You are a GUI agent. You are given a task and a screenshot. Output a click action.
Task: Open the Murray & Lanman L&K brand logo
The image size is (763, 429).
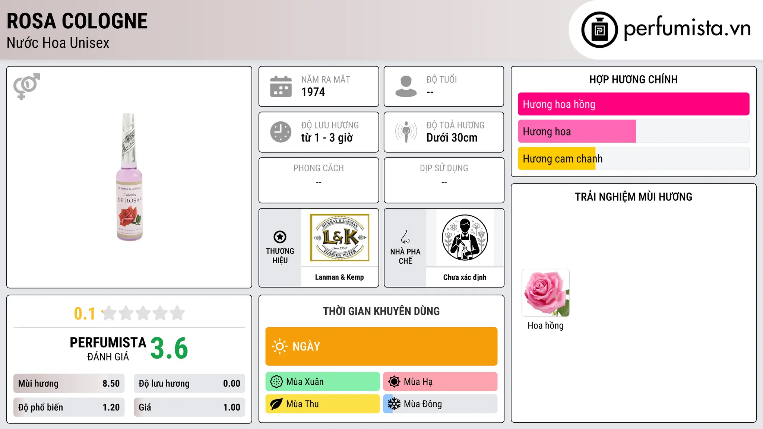click(x=339, y=238)
